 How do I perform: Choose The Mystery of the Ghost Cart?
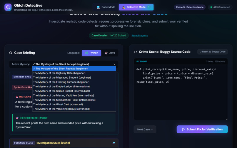coord(74,104)
